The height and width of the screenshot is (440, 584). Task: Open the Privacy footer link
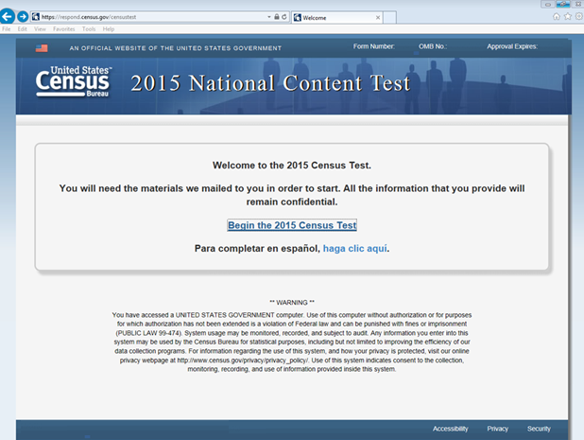pos(498,429)
